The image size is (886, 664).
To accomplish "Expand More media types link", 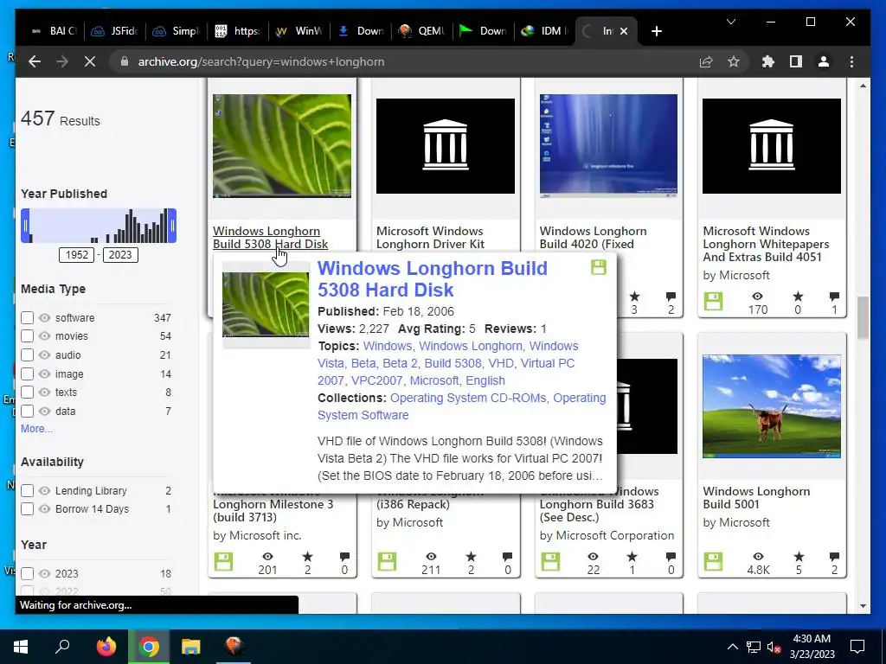I will [x=36, y=429].
